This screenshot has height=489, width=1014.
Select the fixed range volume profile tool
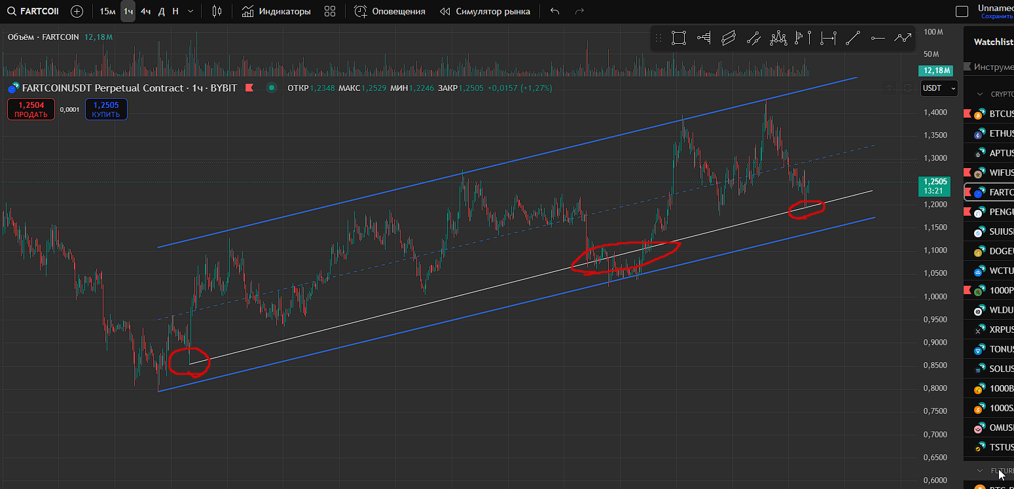coord(704,39)
